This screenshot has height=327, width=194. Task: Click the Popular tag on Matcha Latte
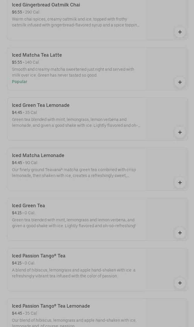20,82
